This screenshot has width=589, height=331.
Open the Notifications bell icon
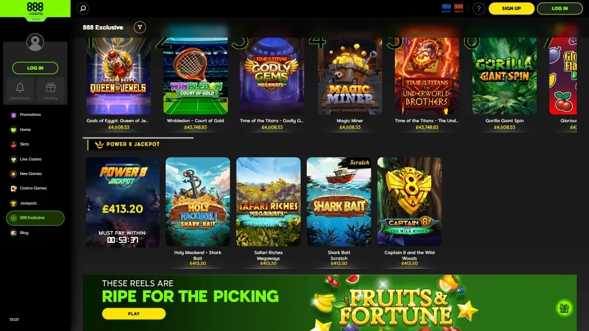(x=20, y=90)
